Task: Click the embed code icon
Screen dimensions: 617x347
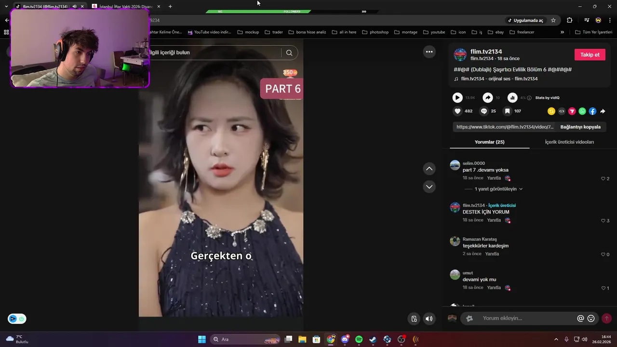Action: tap(562, 111)
